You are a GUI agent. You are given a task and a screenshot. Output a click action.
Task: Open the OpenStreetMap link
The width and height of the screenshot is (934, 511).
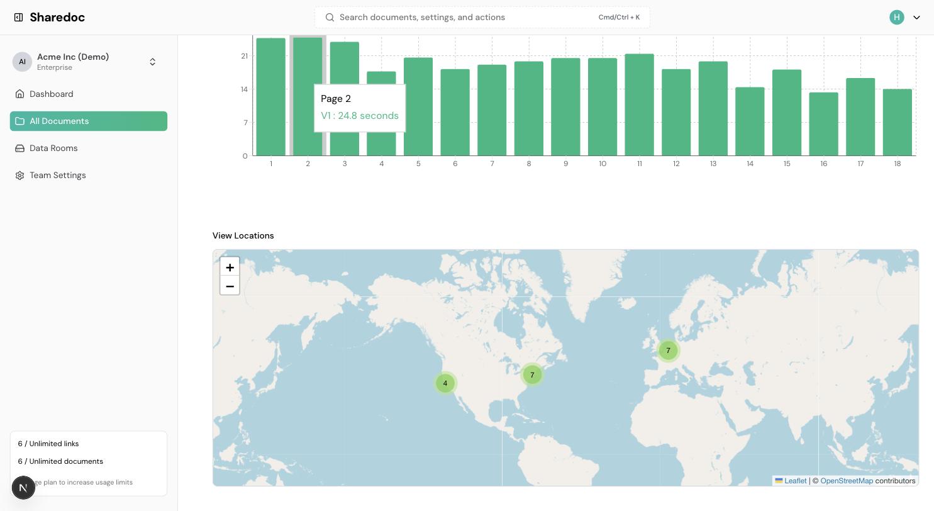(x=847, y=481)
